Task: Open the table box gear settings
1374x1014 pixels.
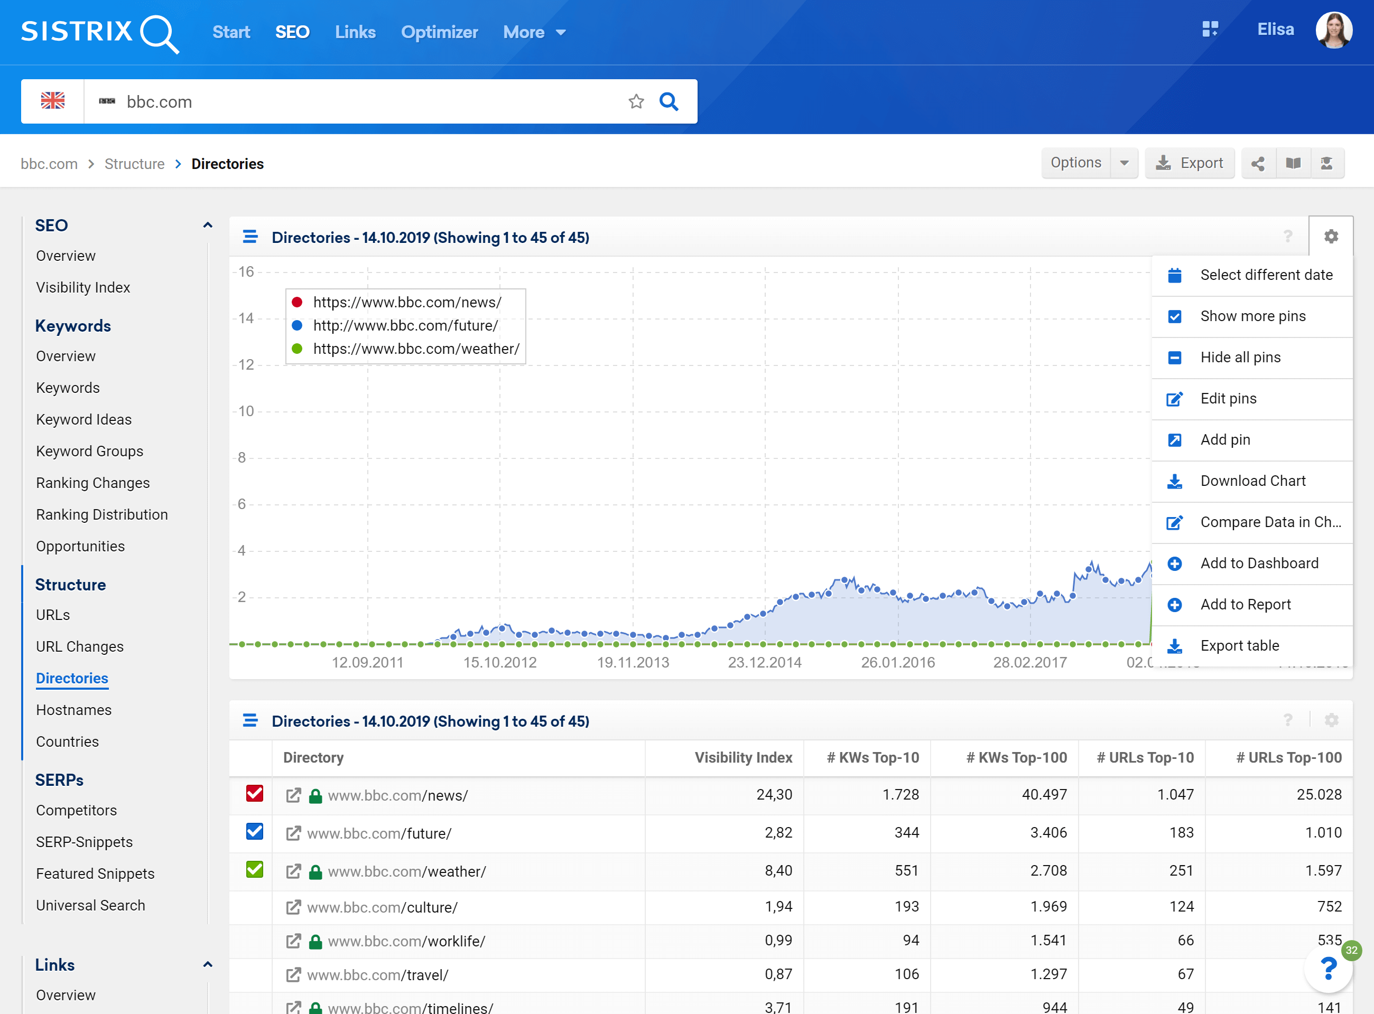Action: 1331,720
